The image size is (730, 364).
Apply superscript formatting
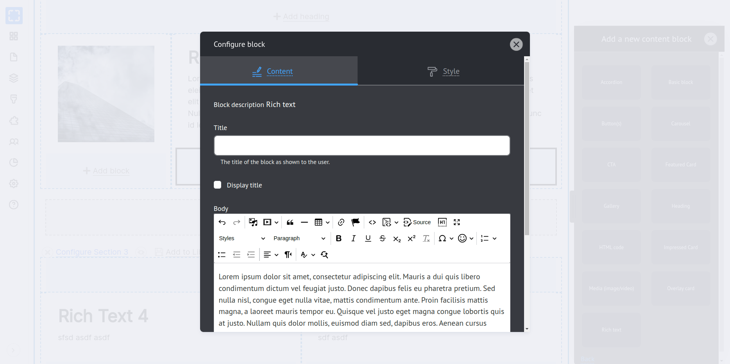coord(412,238)
